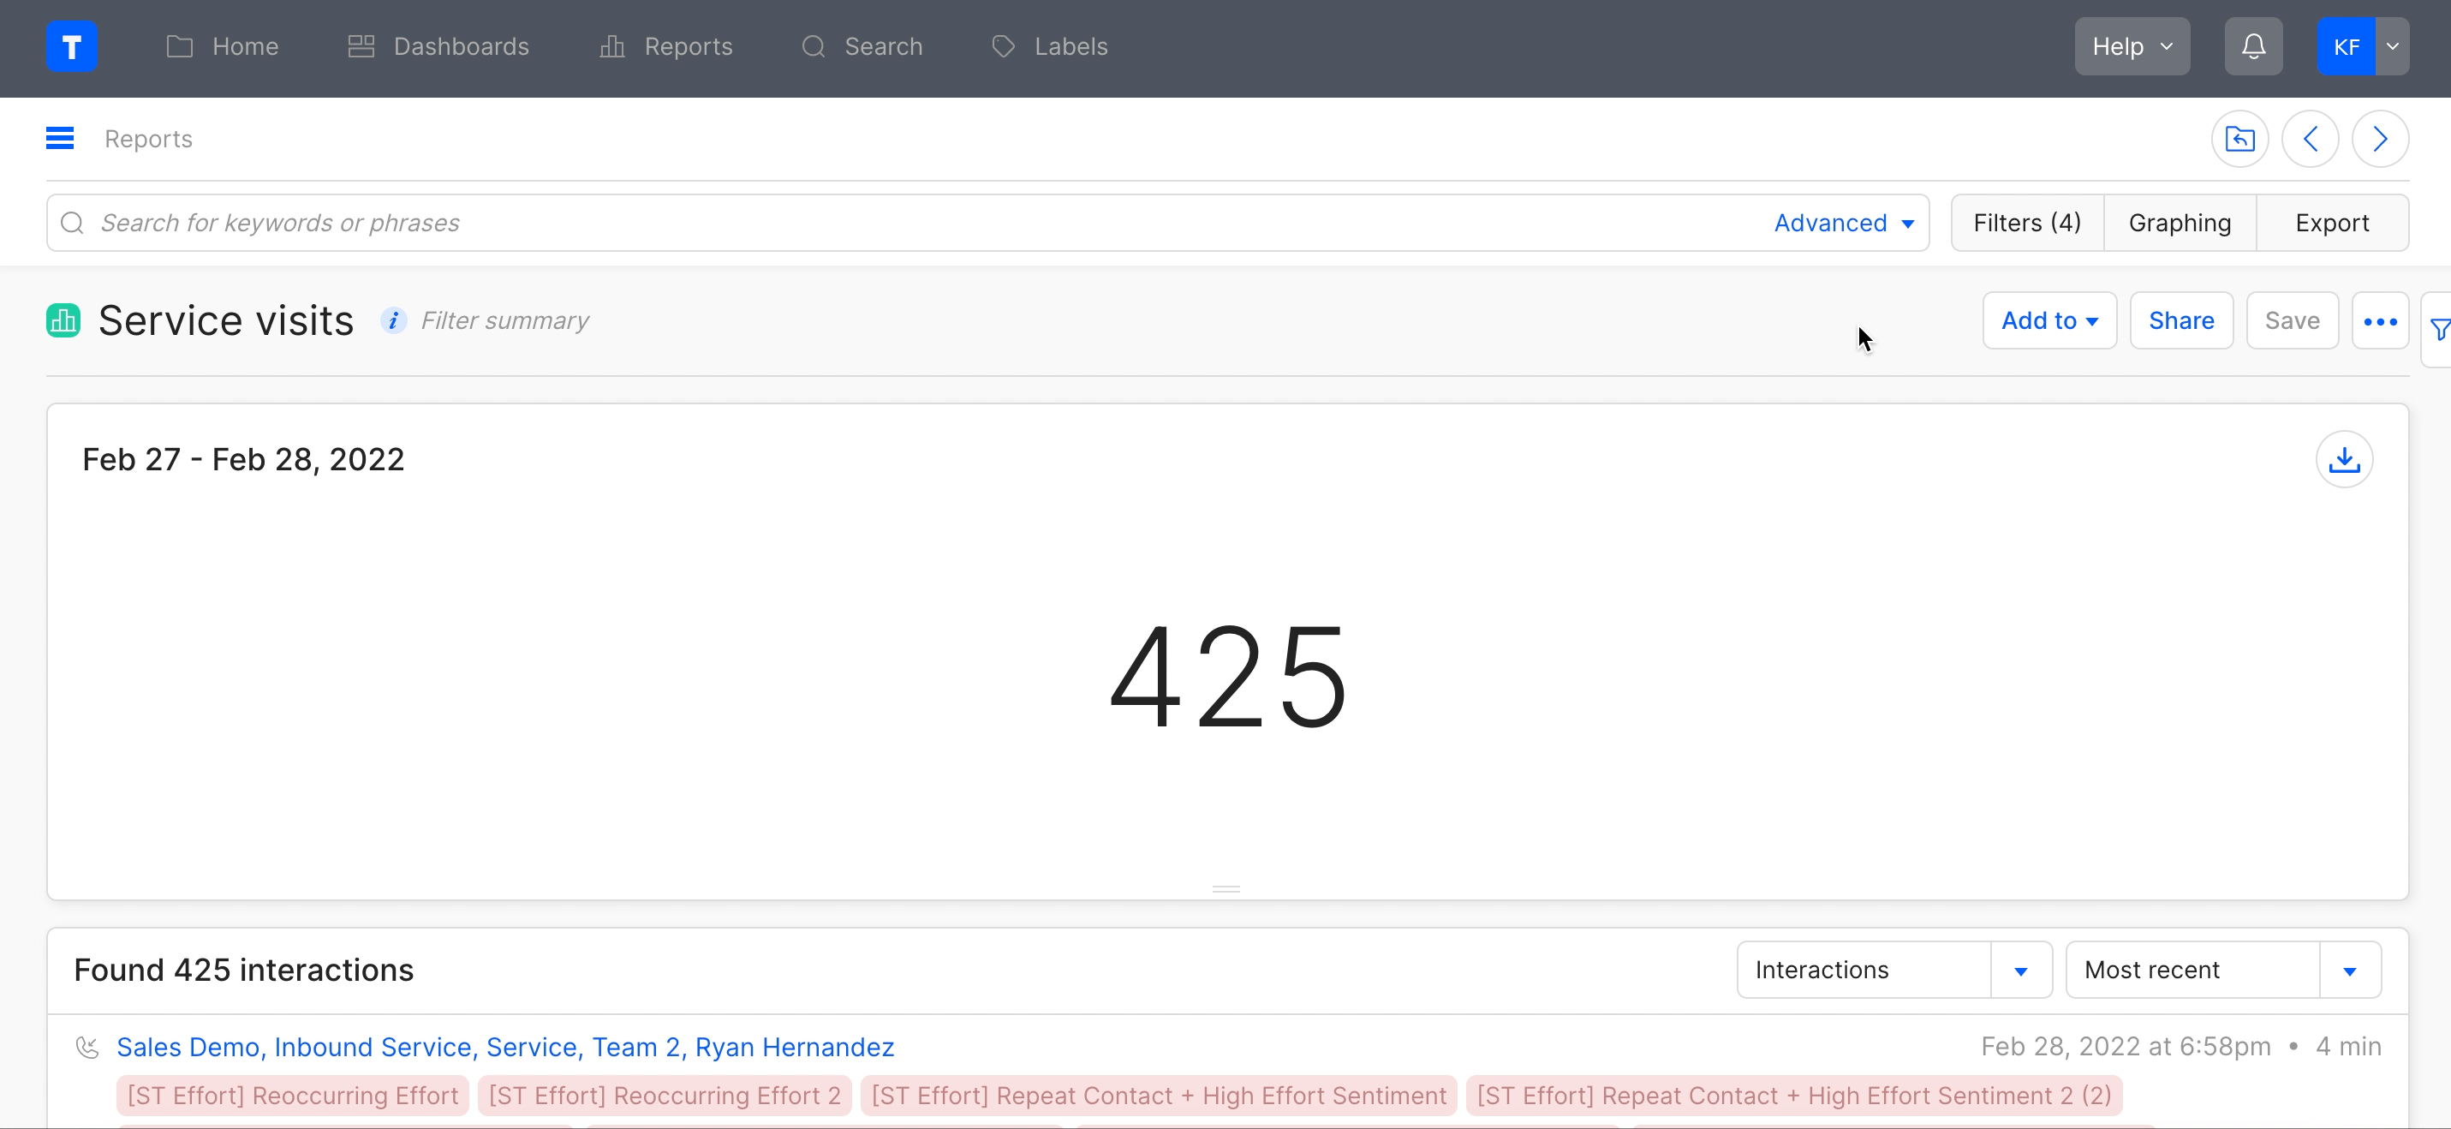The width and height of the screenshot is (2451, 1129).
Task: Open the Dashboards nav item
Action: 438,46
